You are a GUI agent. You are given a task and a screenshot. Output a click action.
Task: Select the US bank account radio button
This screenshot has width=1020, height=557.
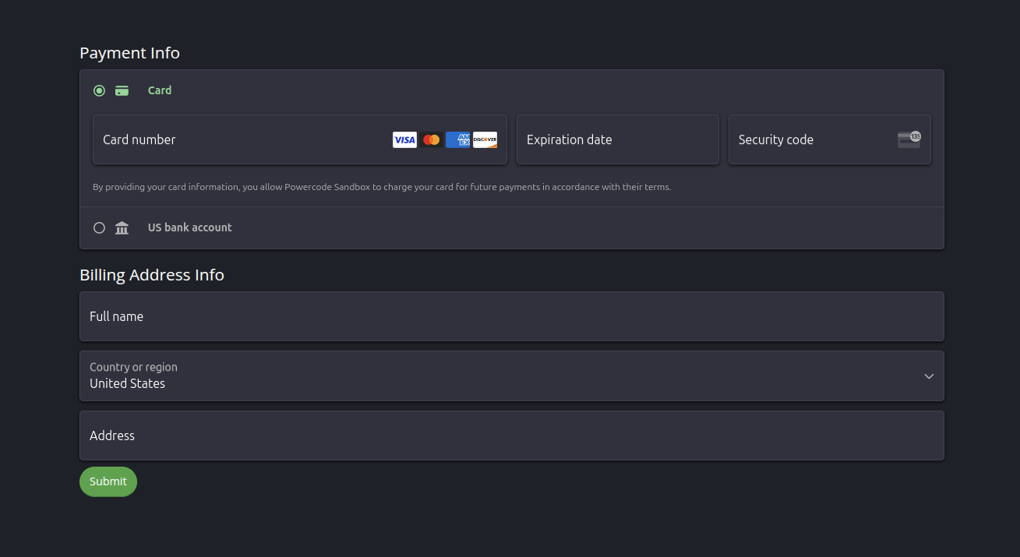[99, 227]
